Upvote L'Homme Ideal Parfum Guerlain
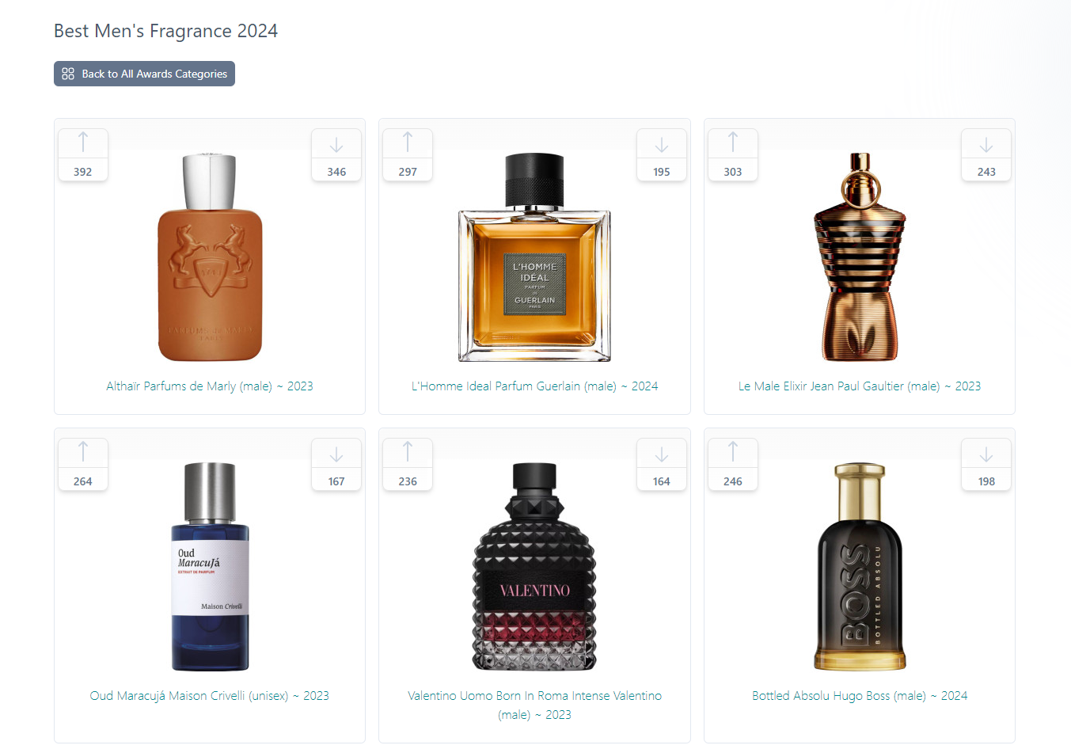 pos(408,155)
